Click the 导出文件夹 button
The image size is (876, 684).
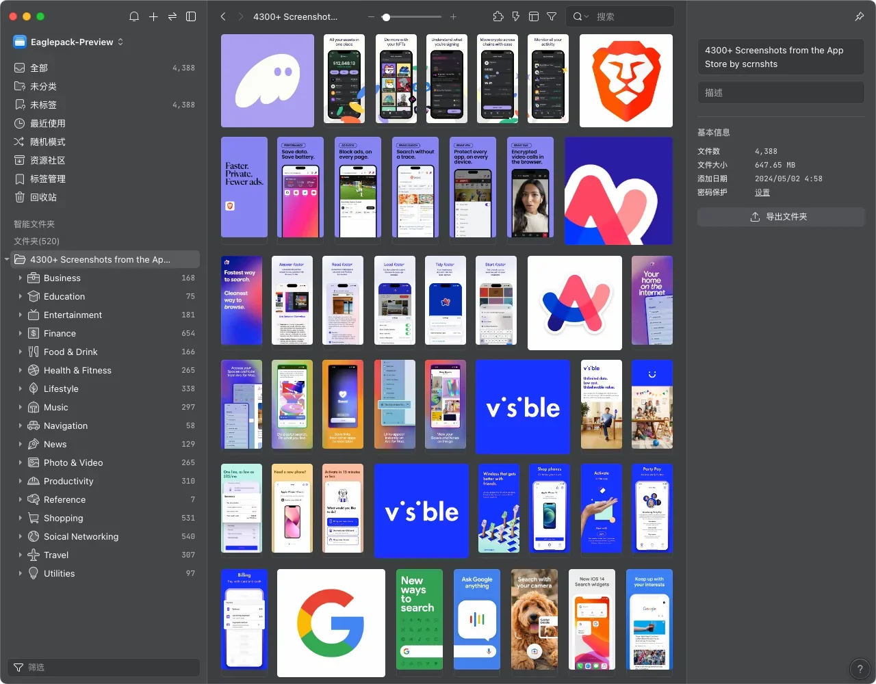(780, 217)
